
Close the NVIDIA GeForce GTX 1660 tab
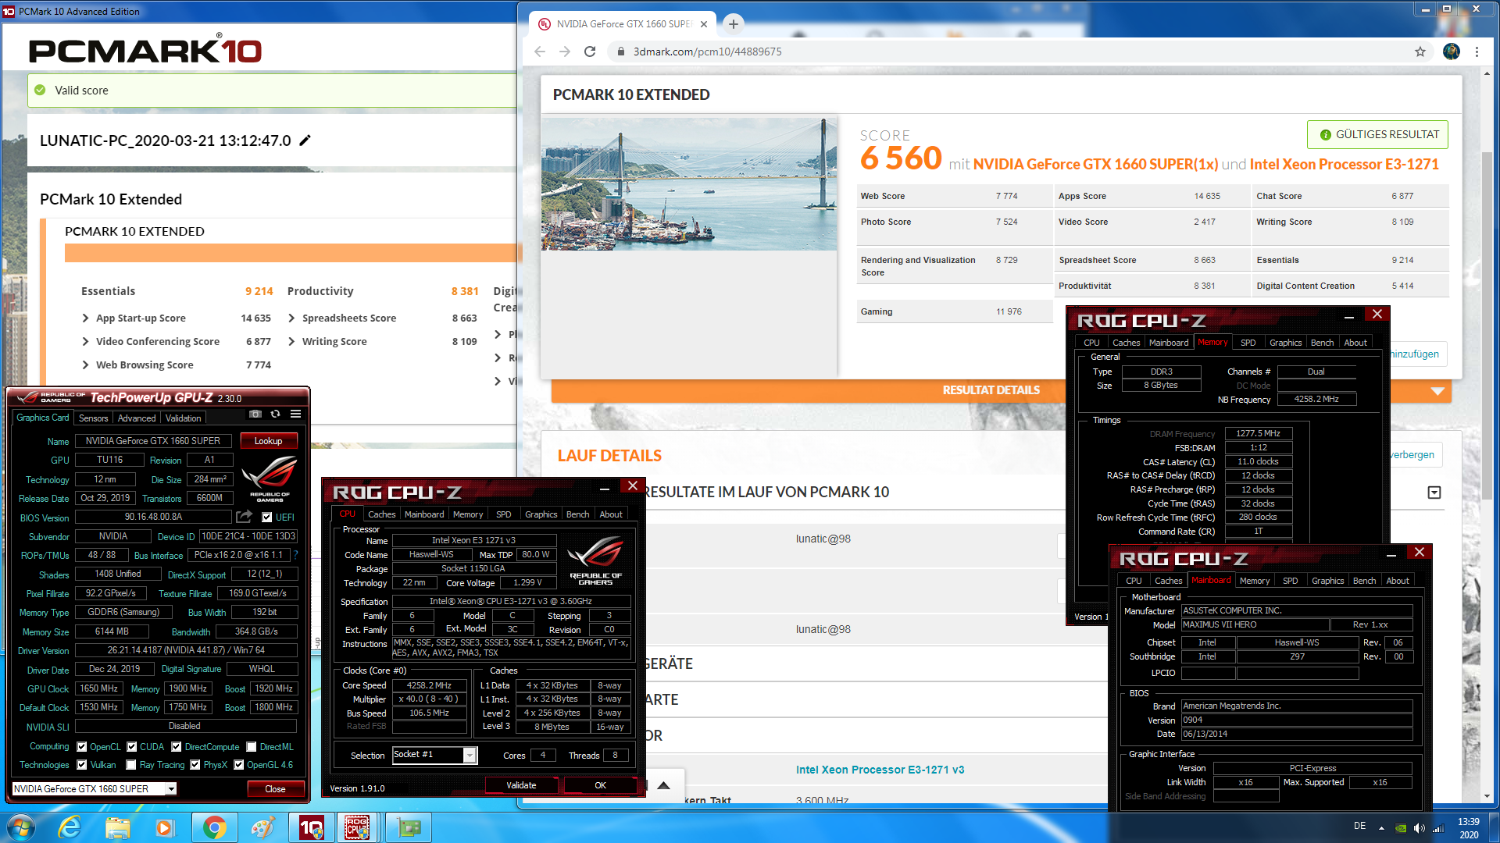click(x=704, y=24)
